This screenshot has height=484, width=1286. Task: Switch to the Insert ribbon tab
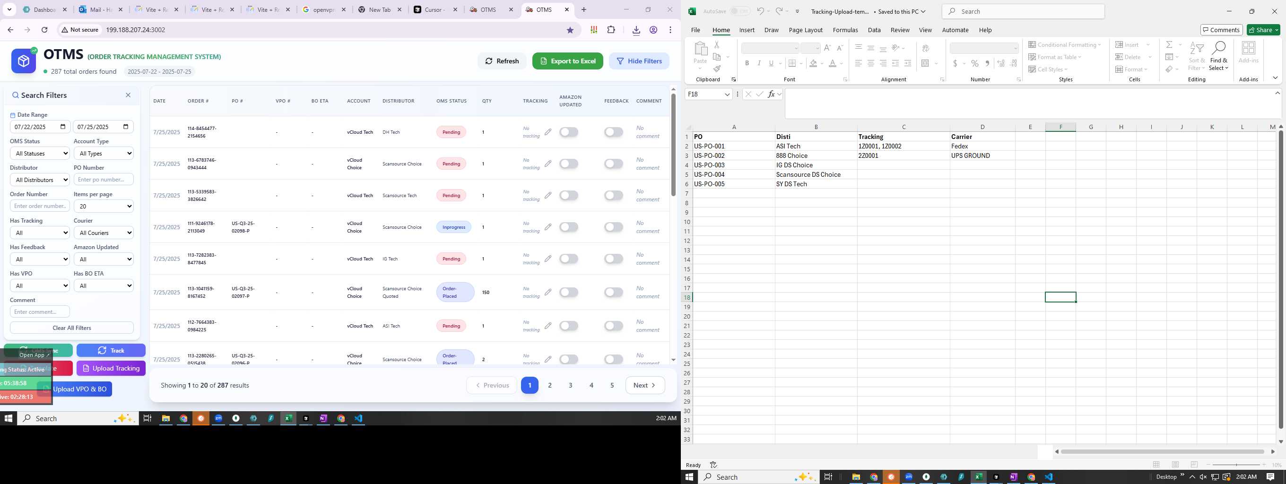click(747, 30)
